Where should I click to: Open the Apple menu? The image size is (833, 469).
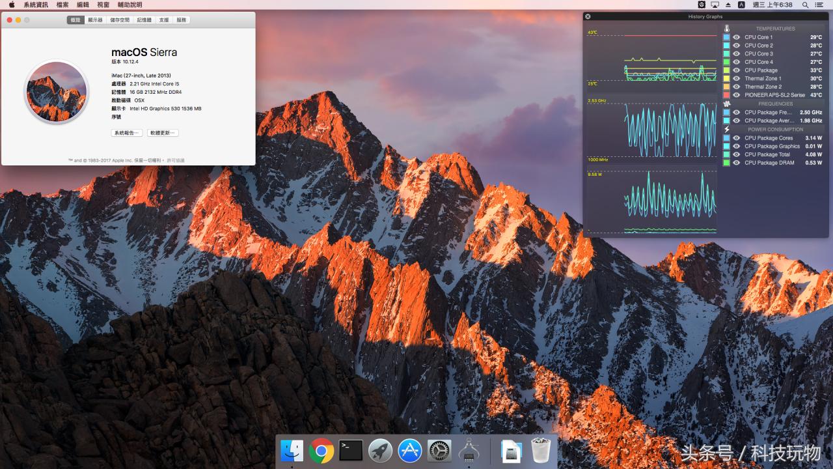pos(12,5)
